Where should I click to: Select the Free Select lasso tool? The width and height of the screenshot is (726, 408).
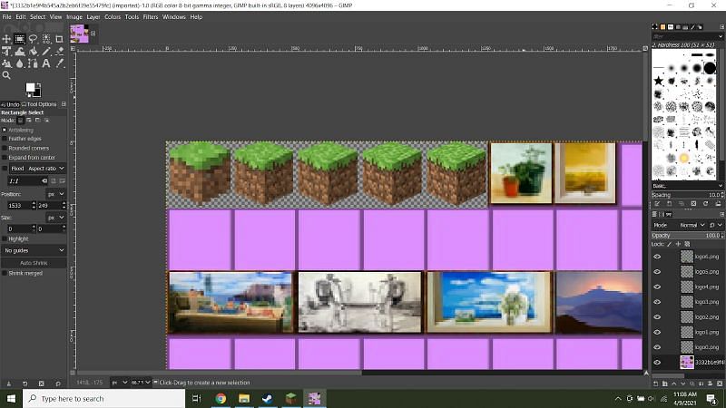tap(33, 39)
